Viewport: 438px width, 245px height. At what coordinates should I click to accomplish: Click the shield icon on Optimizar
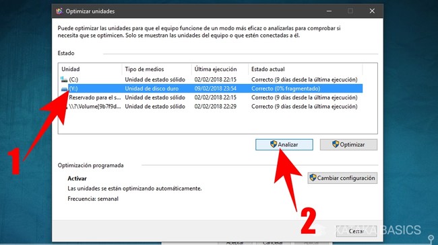point(336,144)
